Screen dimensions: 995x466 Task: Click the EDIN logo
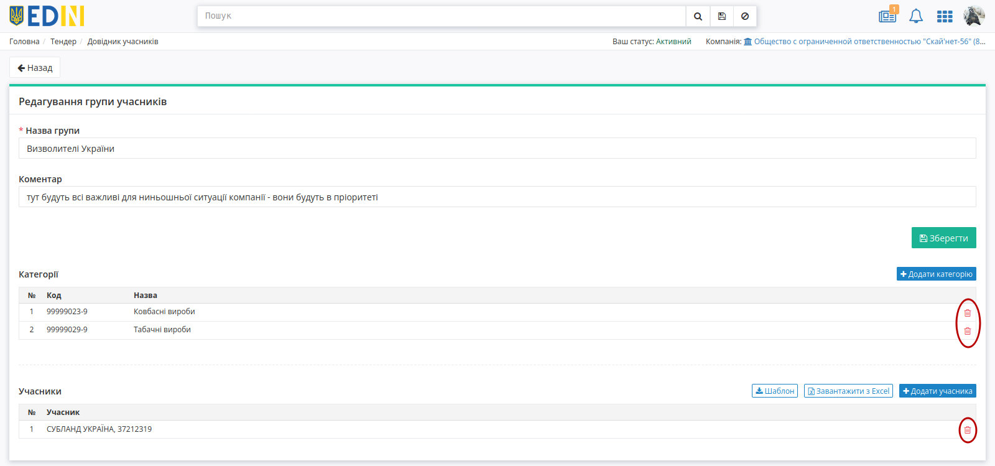click(47, 16)
